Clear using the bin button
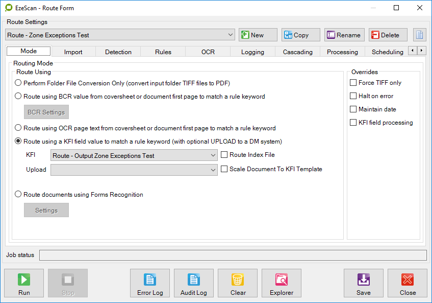The image size is (432, 303). click(x=238, y=283)
